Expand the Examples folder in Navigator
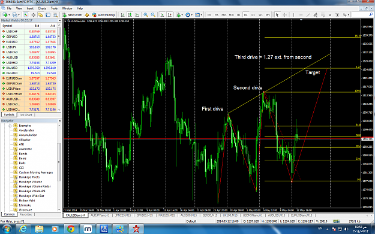Screen dimensions: 375x234 10,126
